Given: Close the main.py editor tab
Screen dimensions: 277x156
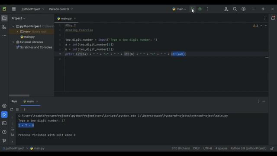Looking at the screenshot, I should point(75,18).
